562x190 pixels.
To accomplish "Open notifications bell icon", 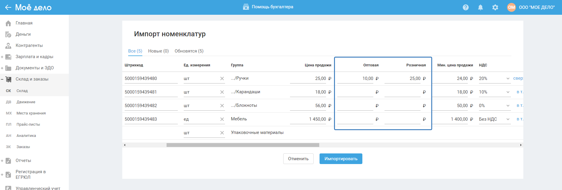I will [480, 7].
